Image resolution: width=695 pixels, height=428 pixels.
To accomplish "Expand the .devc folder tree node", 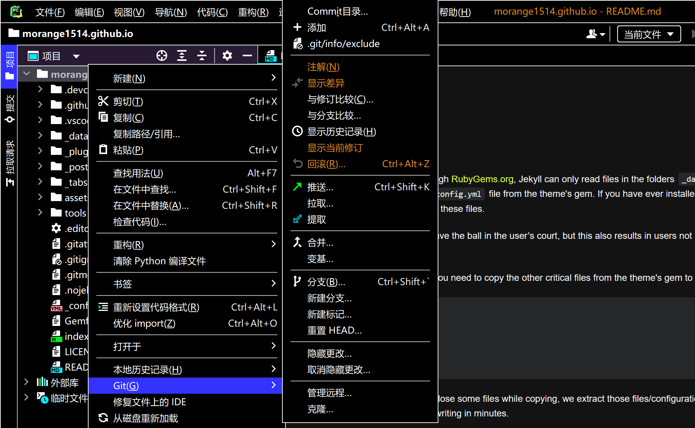I will pos(40,89).
